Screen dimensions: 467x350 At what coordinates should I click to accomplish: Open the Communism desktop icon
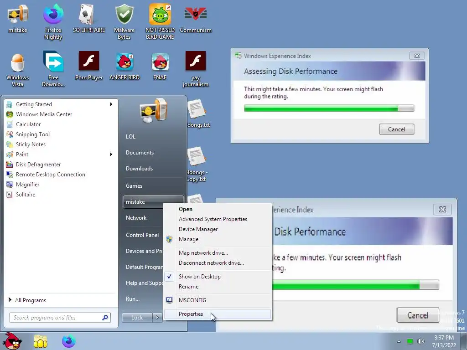click(x=195, y=18)
